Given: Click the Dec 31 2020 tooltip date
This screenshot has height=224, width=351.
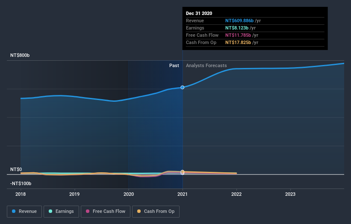Looking at the screenshot, I should tap(199, 13).
